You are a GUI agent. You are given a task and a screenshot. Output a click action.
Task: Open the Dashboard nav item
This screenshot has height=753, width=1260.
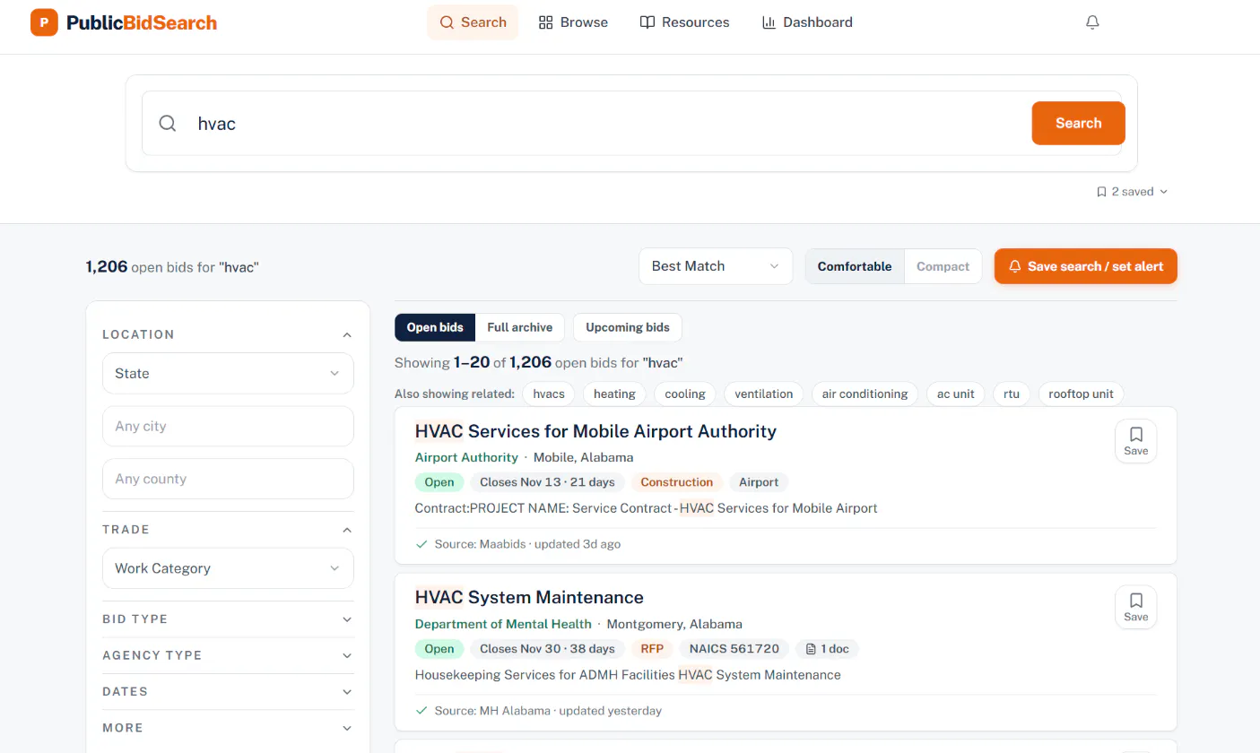(x=807, y=22)
